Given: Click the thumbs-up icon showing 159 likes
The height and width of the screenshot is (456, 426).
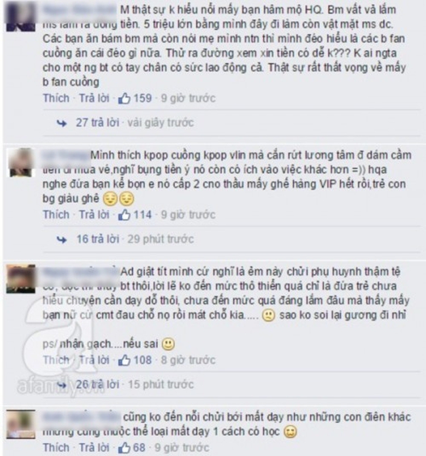Looking at the screenshot, I should [x=124, y=99].
